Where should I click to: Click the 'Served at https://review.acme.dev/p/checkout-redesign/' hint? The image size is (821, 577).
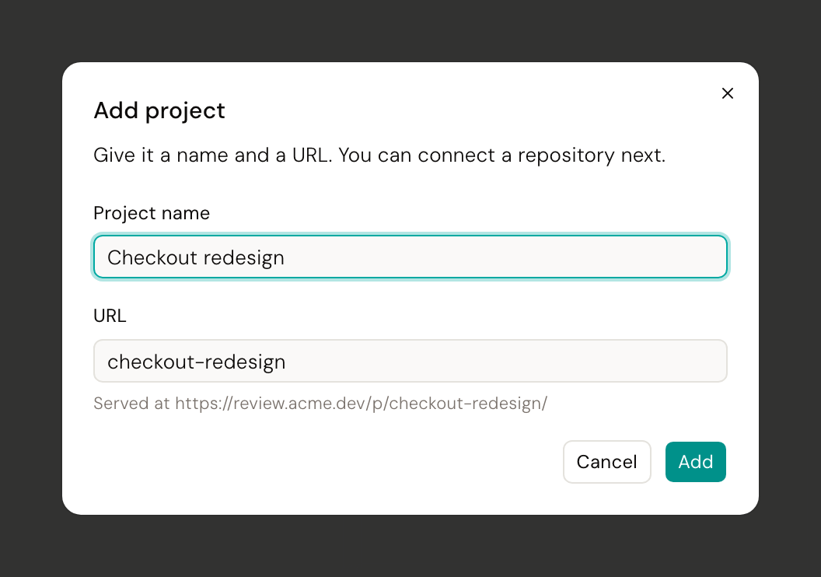pos(320,403)
